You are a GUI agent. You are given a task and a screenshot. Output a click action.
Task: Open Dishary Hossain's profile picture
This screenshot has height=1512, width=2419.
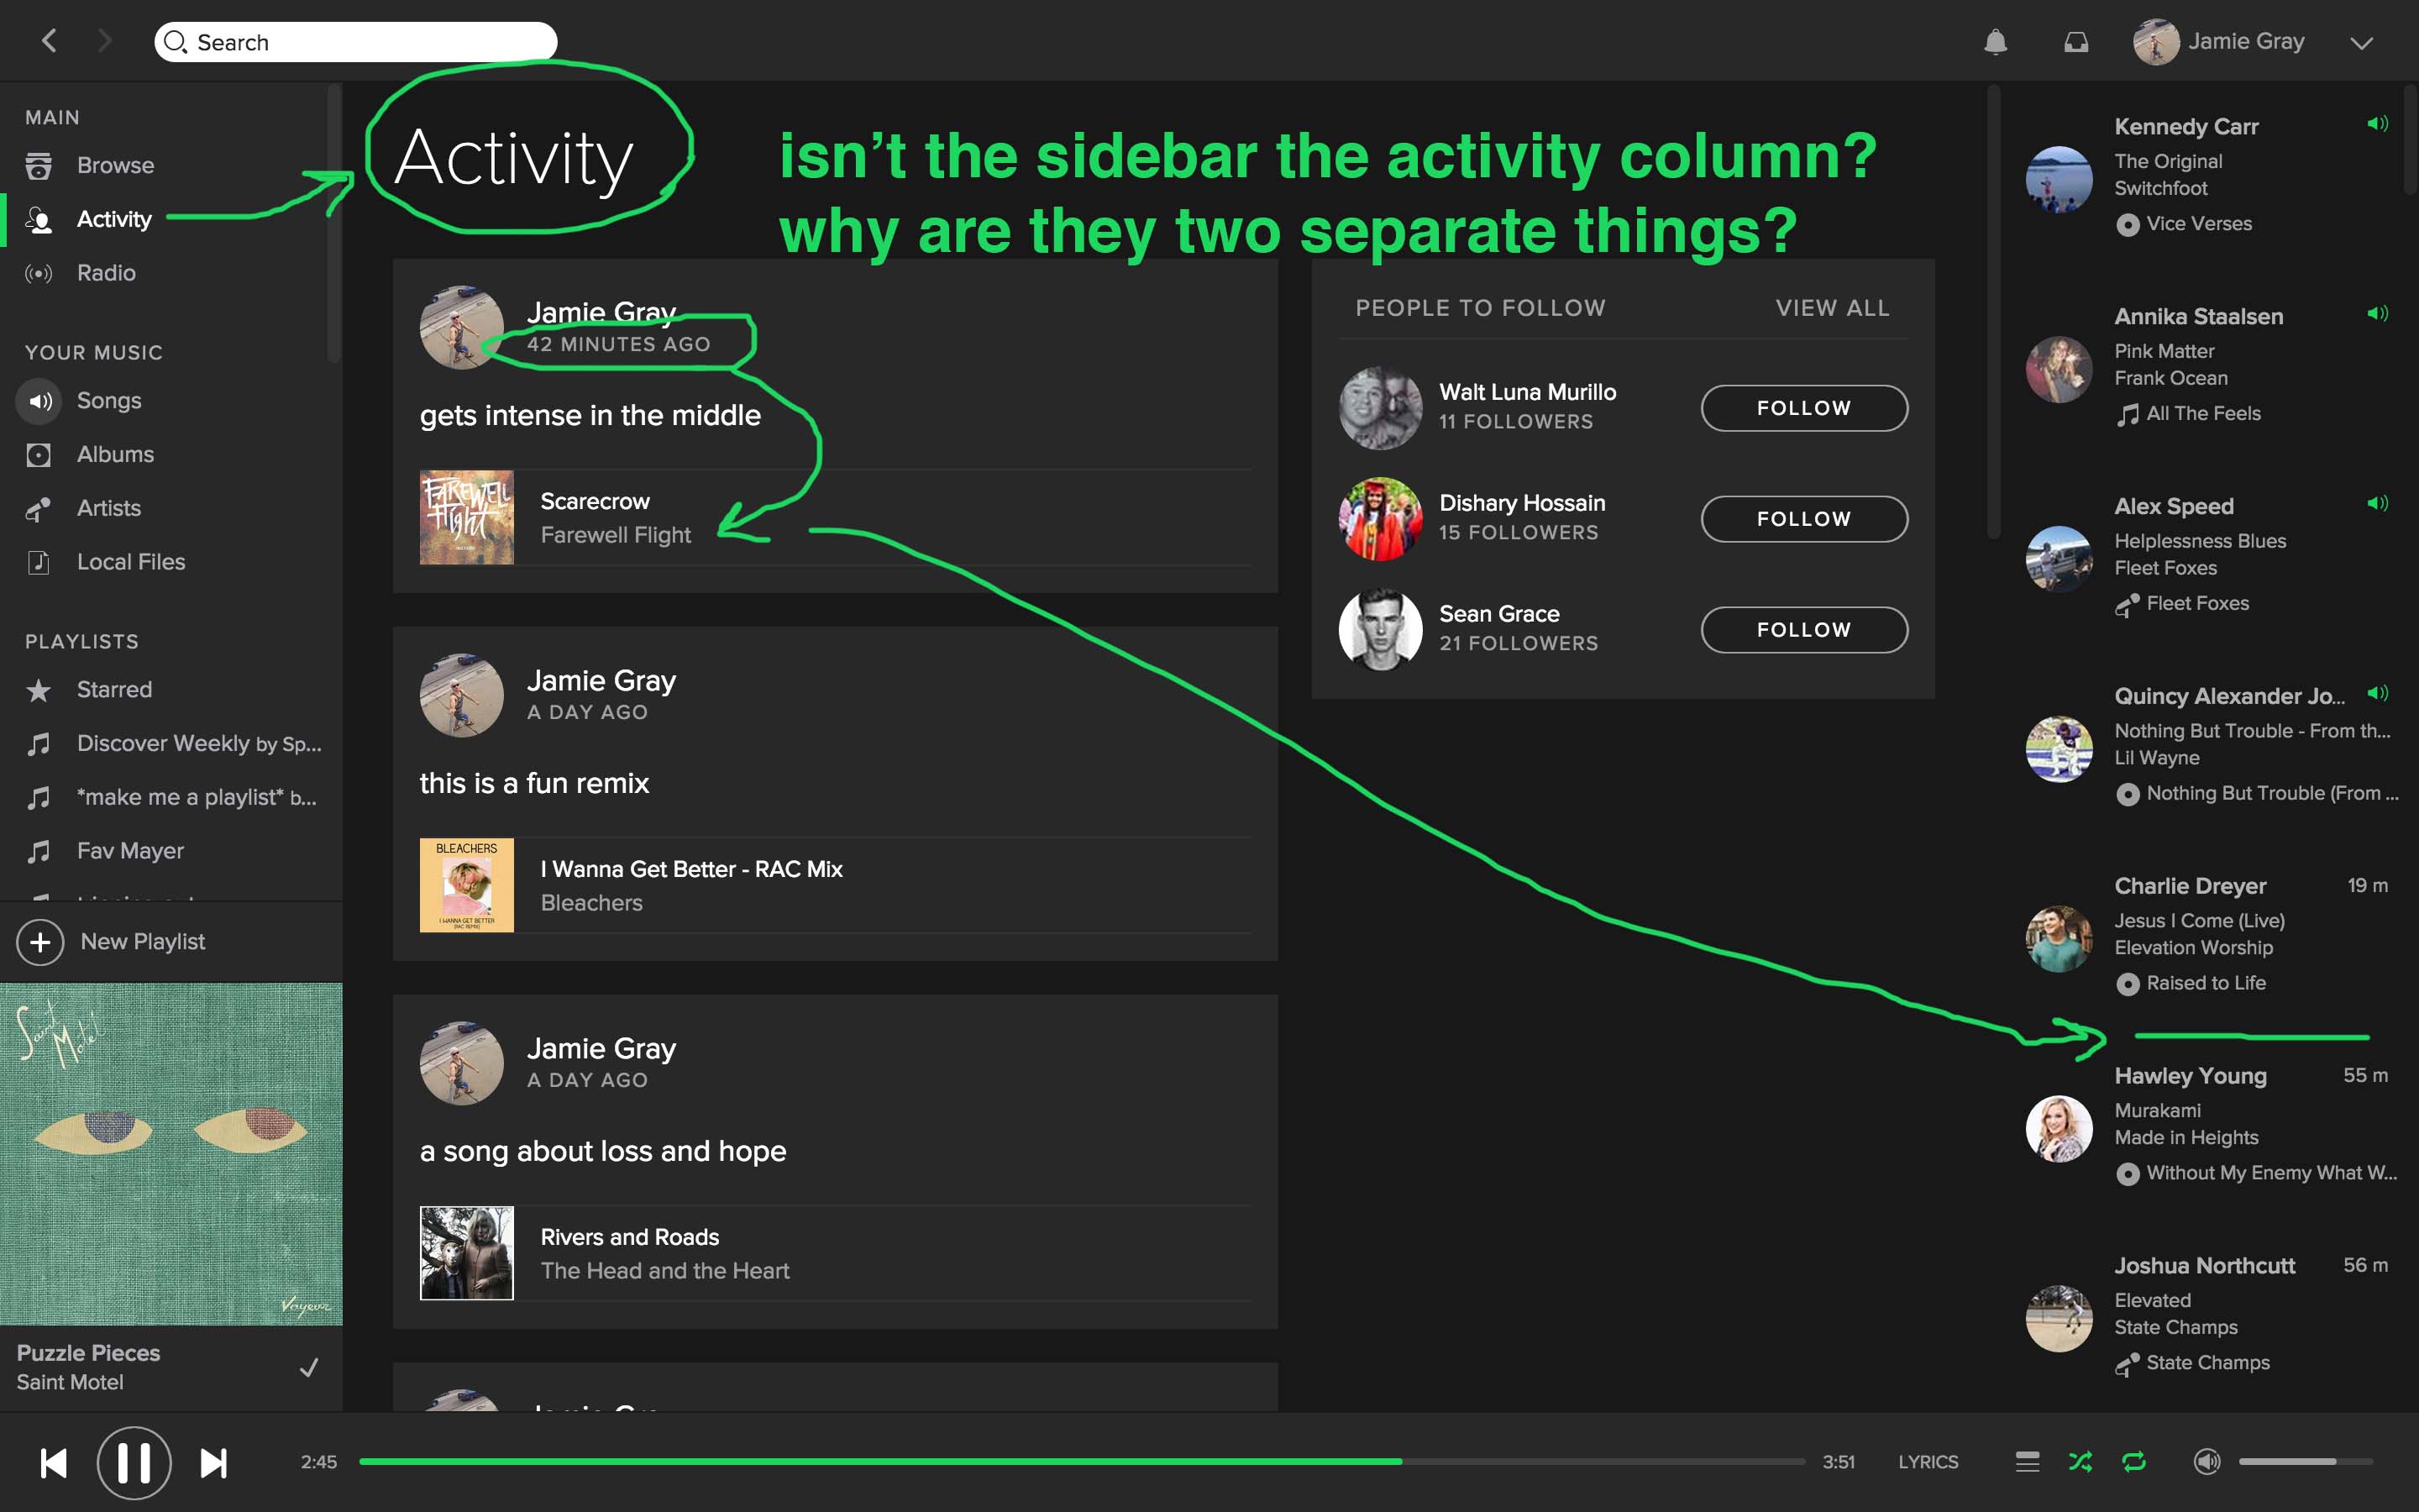coord(1381,519)
